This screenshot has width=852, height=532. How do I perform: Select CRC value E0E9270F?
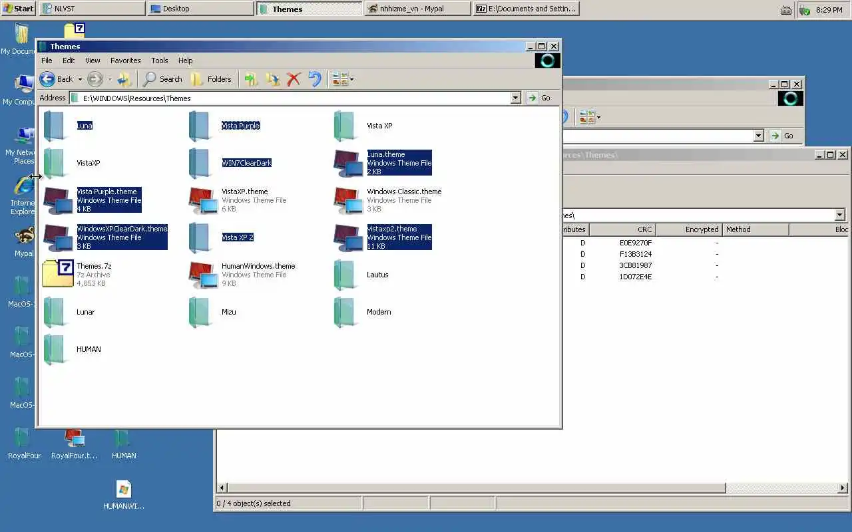[636, 243]
